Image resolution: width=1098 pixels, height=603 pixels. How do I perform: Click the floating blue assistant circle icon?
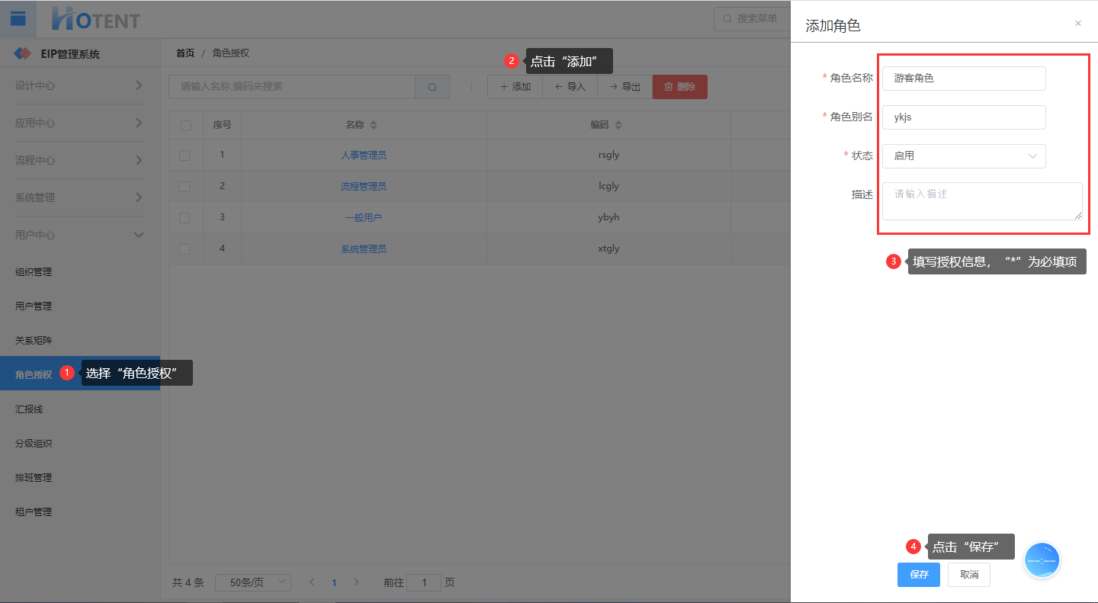click(1042, 560)
